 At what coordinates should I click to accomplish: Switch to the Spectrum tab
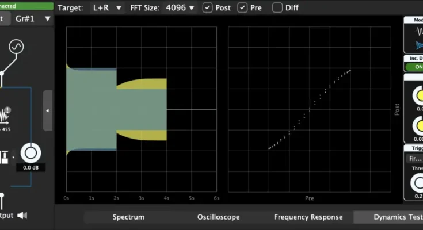[128, 217]
